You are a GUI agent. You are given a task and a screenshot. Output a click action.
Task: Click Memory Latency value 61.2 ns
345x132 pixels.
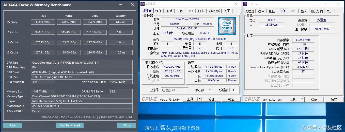click(121, 22)
